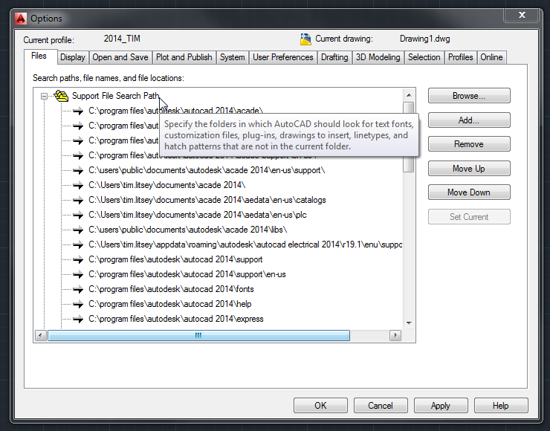Click arrow icon beside autocad 2014\express path
The image size is (550, 431).
tap(78, 319)
